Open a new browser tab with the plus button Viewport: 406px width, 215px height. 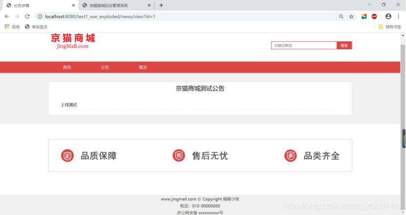click(161, 5)
